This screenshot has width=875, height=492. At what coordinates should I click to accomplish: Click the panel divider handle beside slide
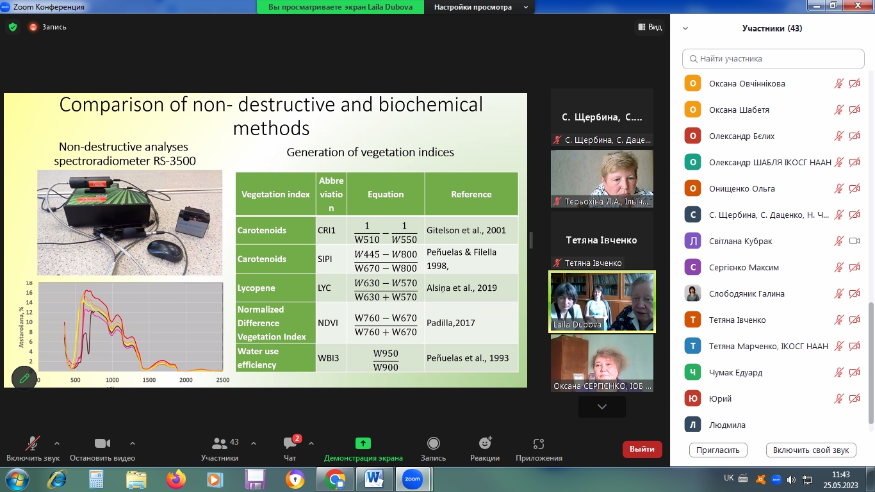pos(532,240)
